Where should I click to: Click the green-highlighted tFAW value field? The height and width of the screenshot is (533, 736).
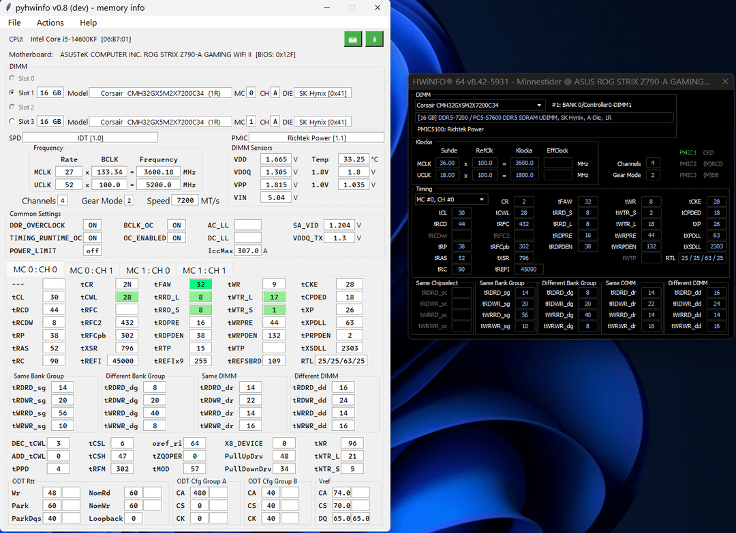click(200, 285)
